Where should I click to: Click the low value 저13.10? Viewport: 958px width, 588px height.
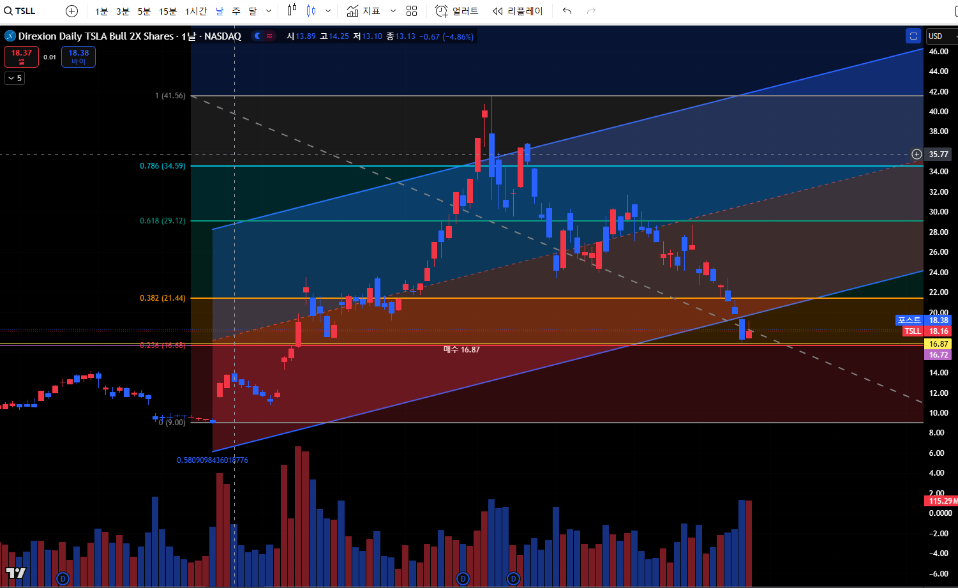click(368, 36)
